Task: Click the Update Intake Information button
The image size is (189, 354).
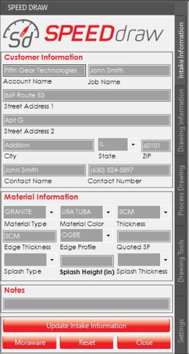Action: pos(86,325)
